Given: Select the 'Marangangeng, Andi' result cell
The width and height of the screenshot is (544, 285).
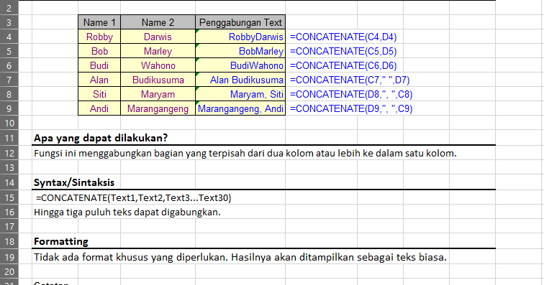Looking at the screenshot, I should coord(240,108).
